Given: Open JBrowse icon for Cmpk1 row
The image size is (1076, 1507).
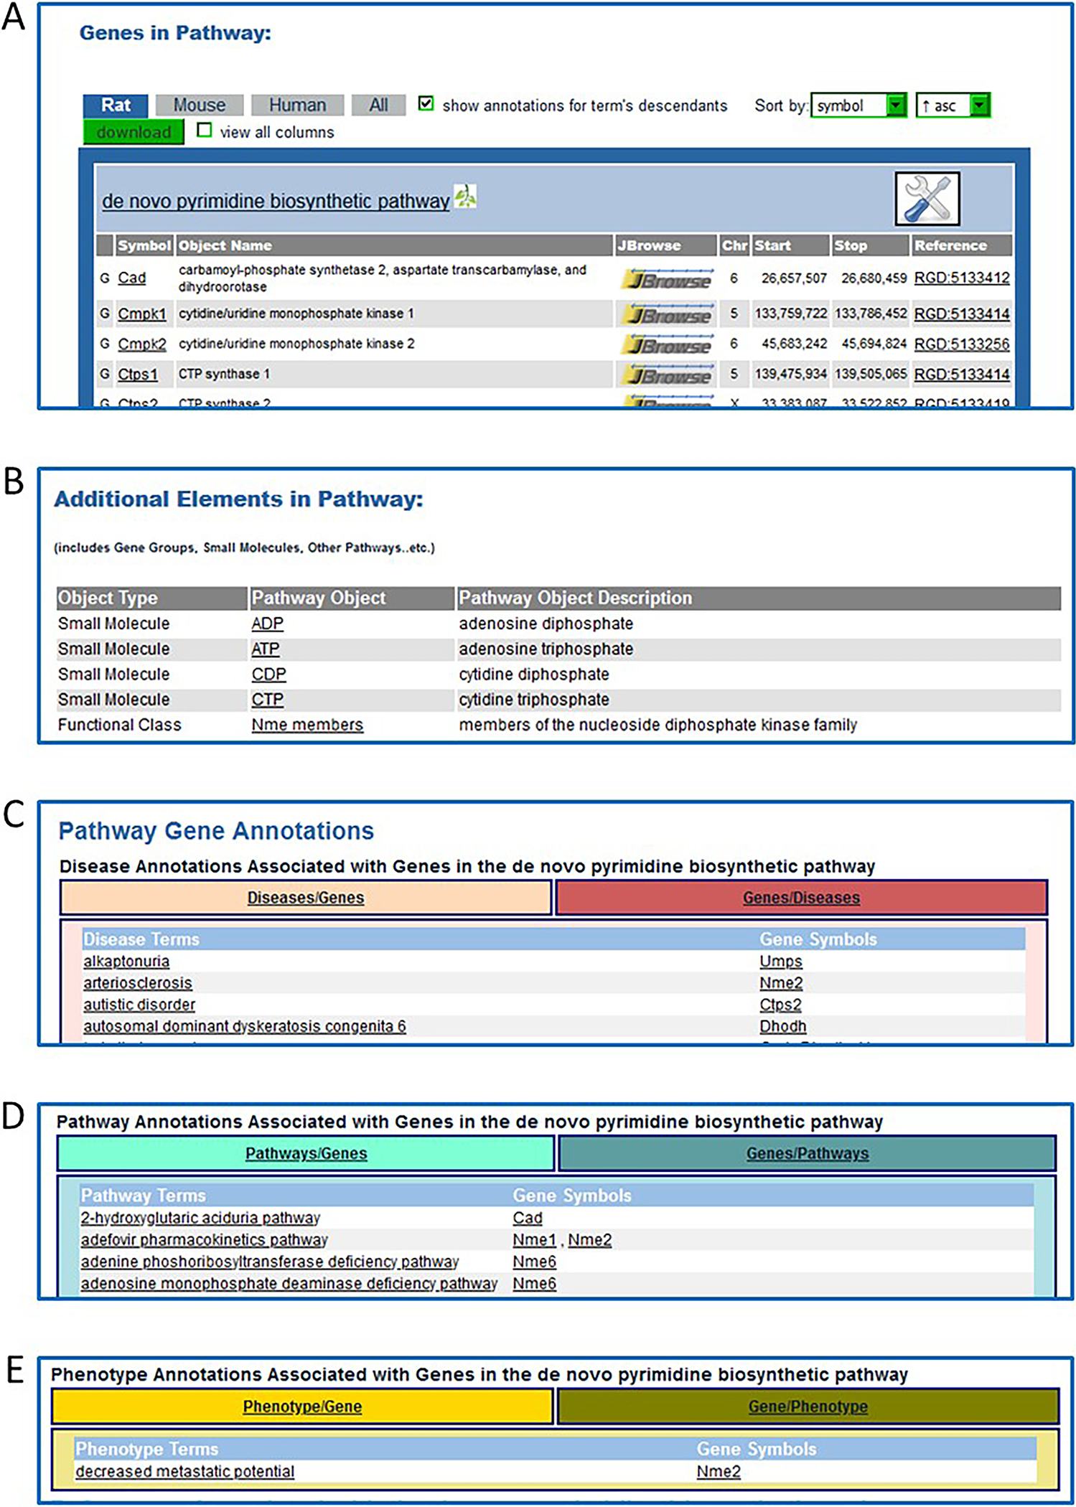Looking at the screenshot, I should 667,314.
